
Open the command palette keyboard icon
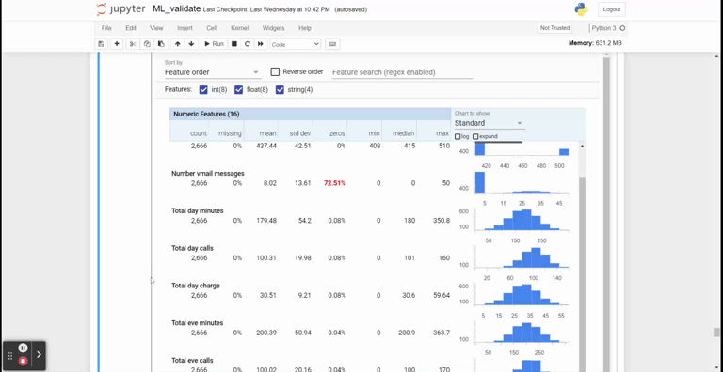(332, 44)
